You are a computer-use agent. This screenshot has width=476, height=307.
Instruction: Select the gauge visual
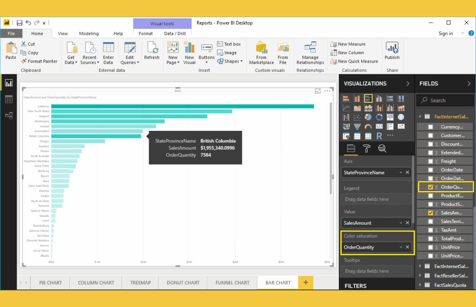(368, 127)
